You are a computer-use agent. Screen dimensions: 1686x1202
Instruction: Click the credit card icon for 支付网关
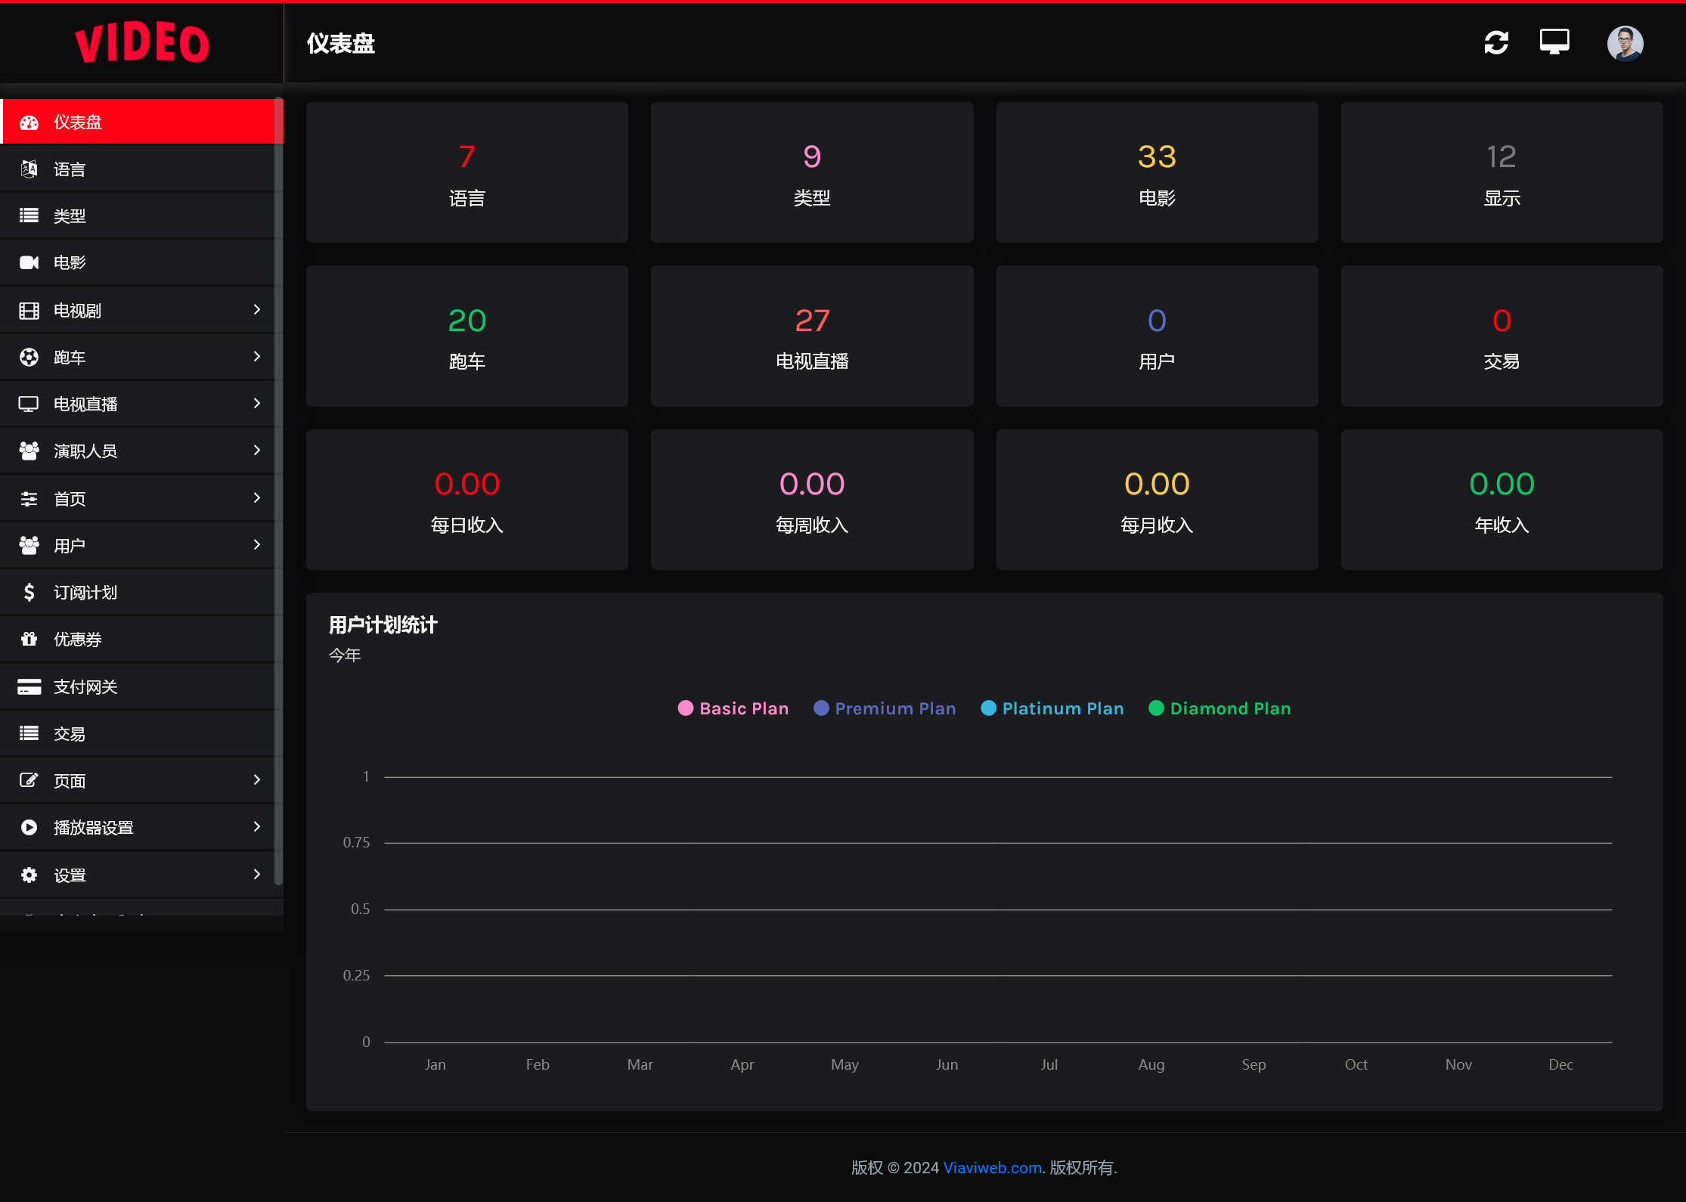(x=29, y=686)
